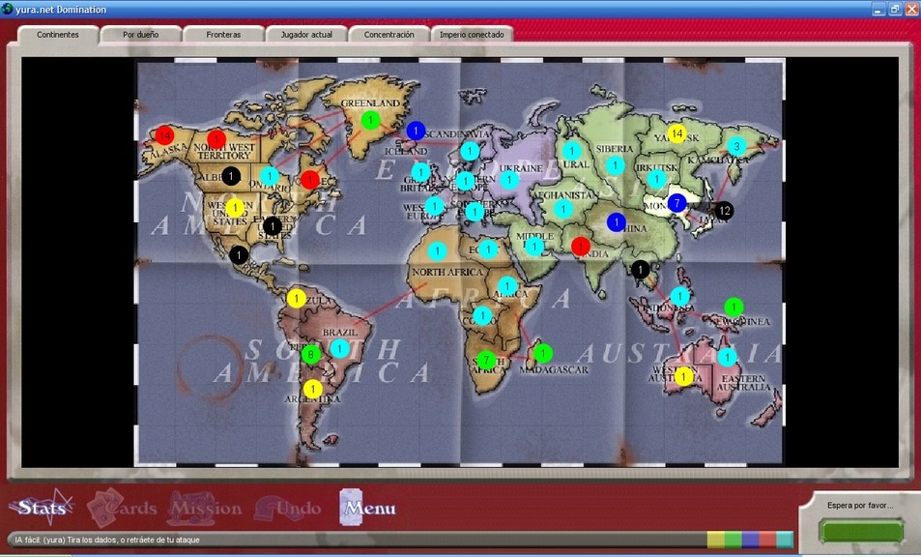Viewport: 921px width, 557px height.
Task: Click Alberta's black army marker
Action: (231, 176)
